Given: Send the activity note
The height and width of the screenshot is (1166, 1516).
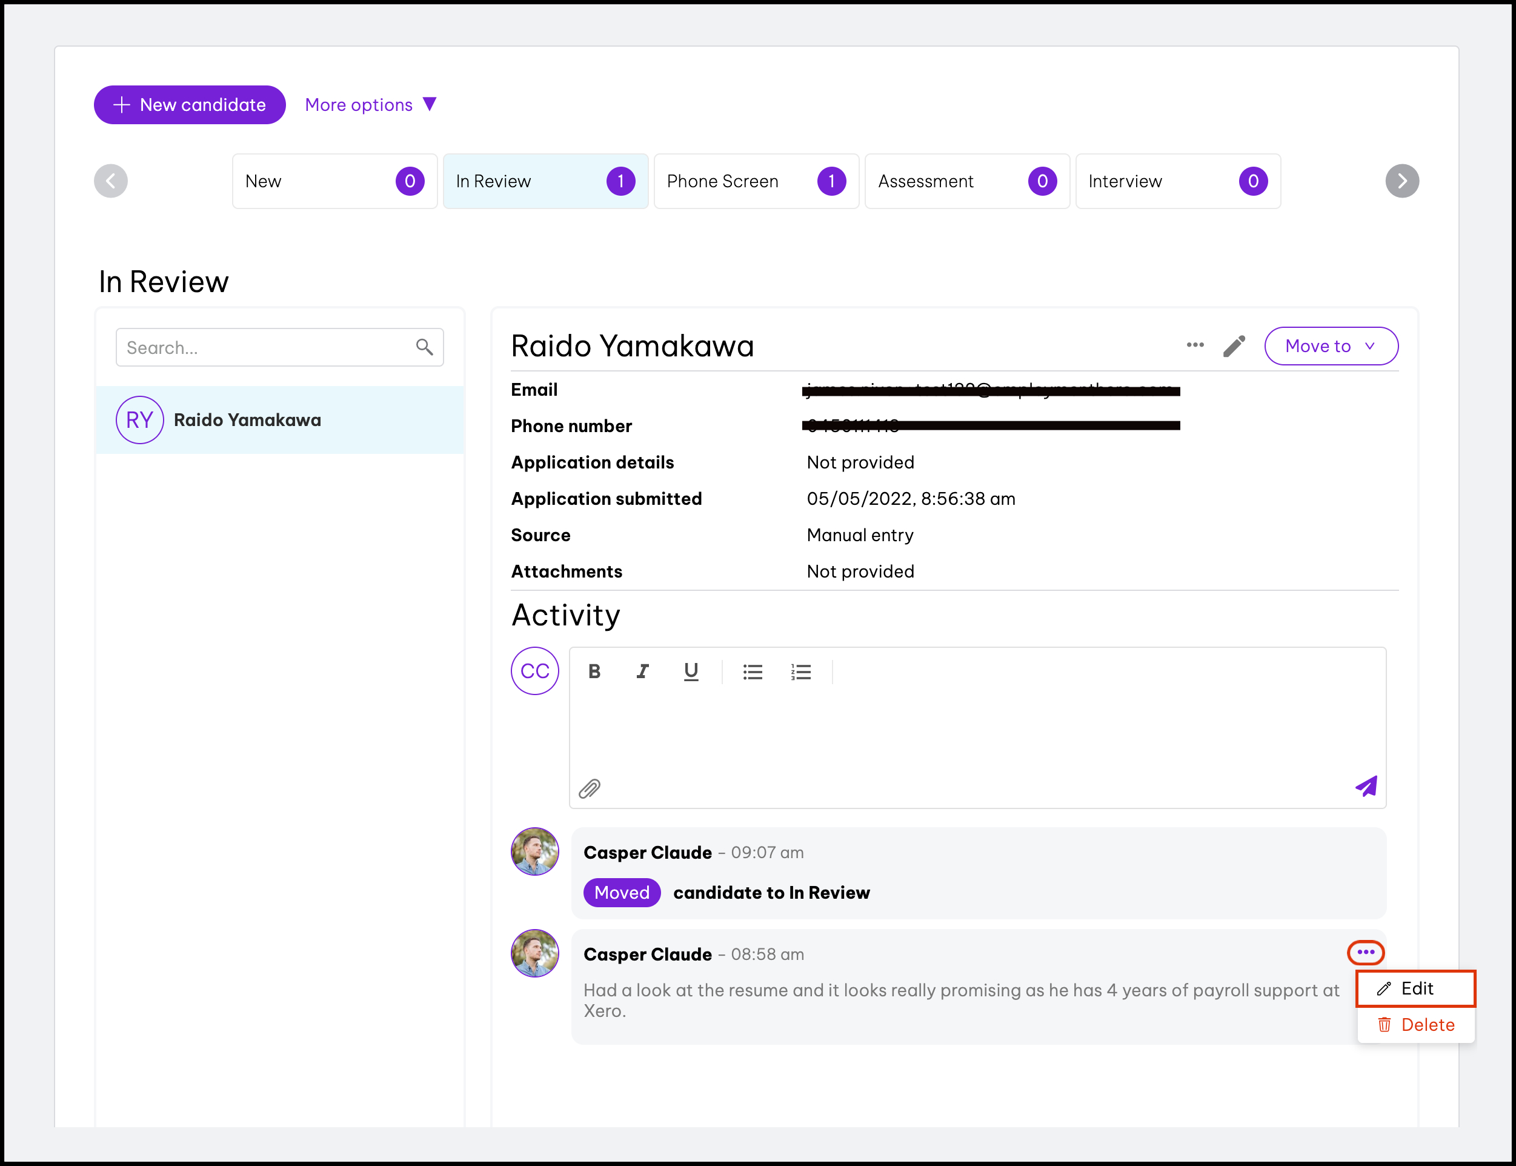Looking at the screenshot, I should (x=1366, y=787).
